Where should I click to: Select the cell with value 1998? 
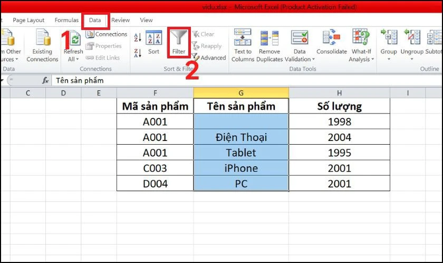(339, 122)
